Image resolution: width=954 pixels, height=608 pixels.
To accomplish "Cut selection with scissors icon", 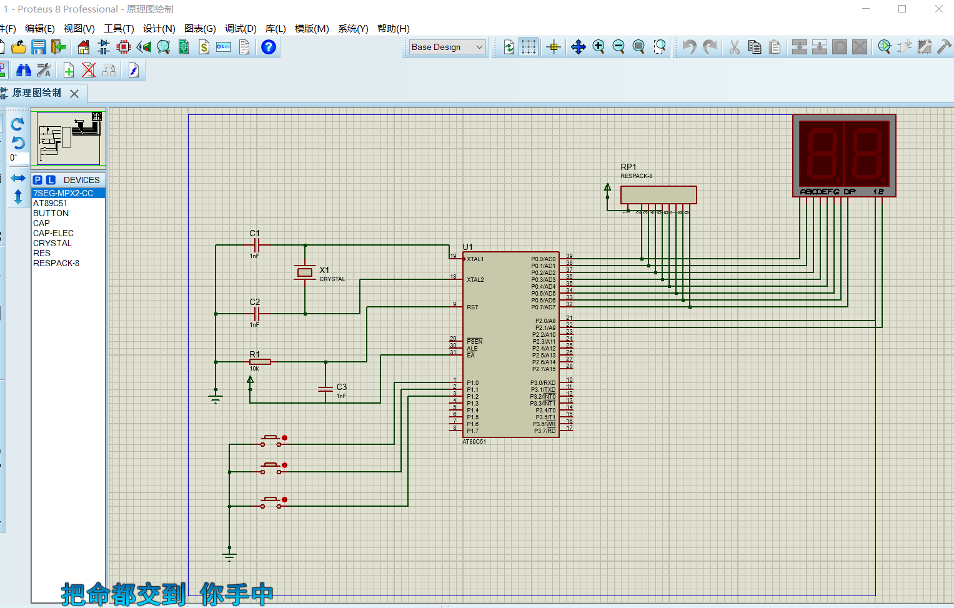I will click(735, 47).
